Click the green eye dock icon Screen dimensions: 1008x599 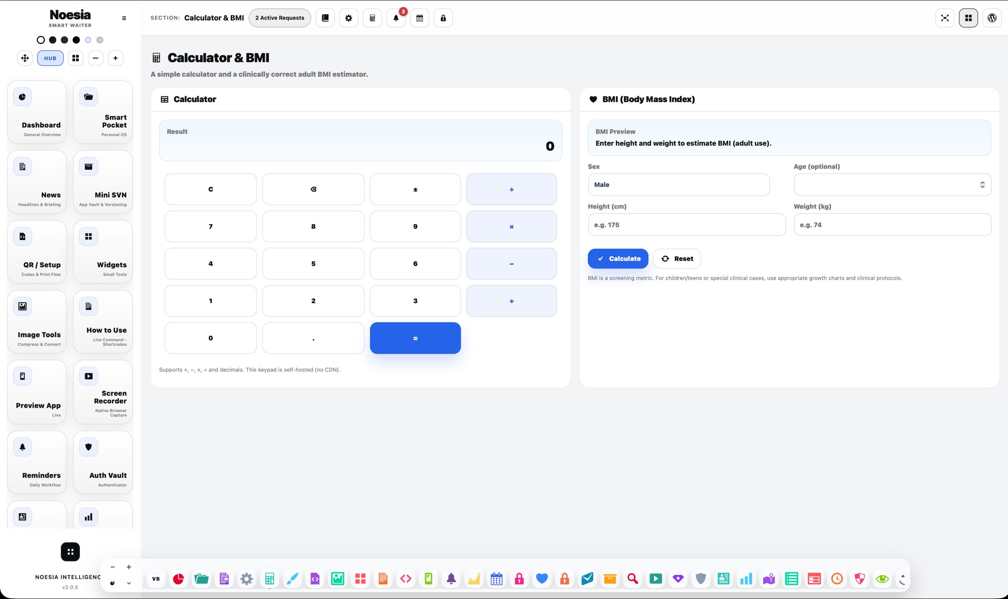pos(882,579)
